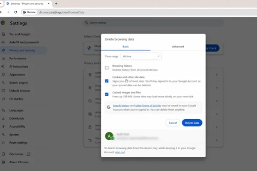The height and width of the screenshot is (171, 257).
Task: Close the Settings browser tab
Action: pyautogui.click(x=48, y=3)
